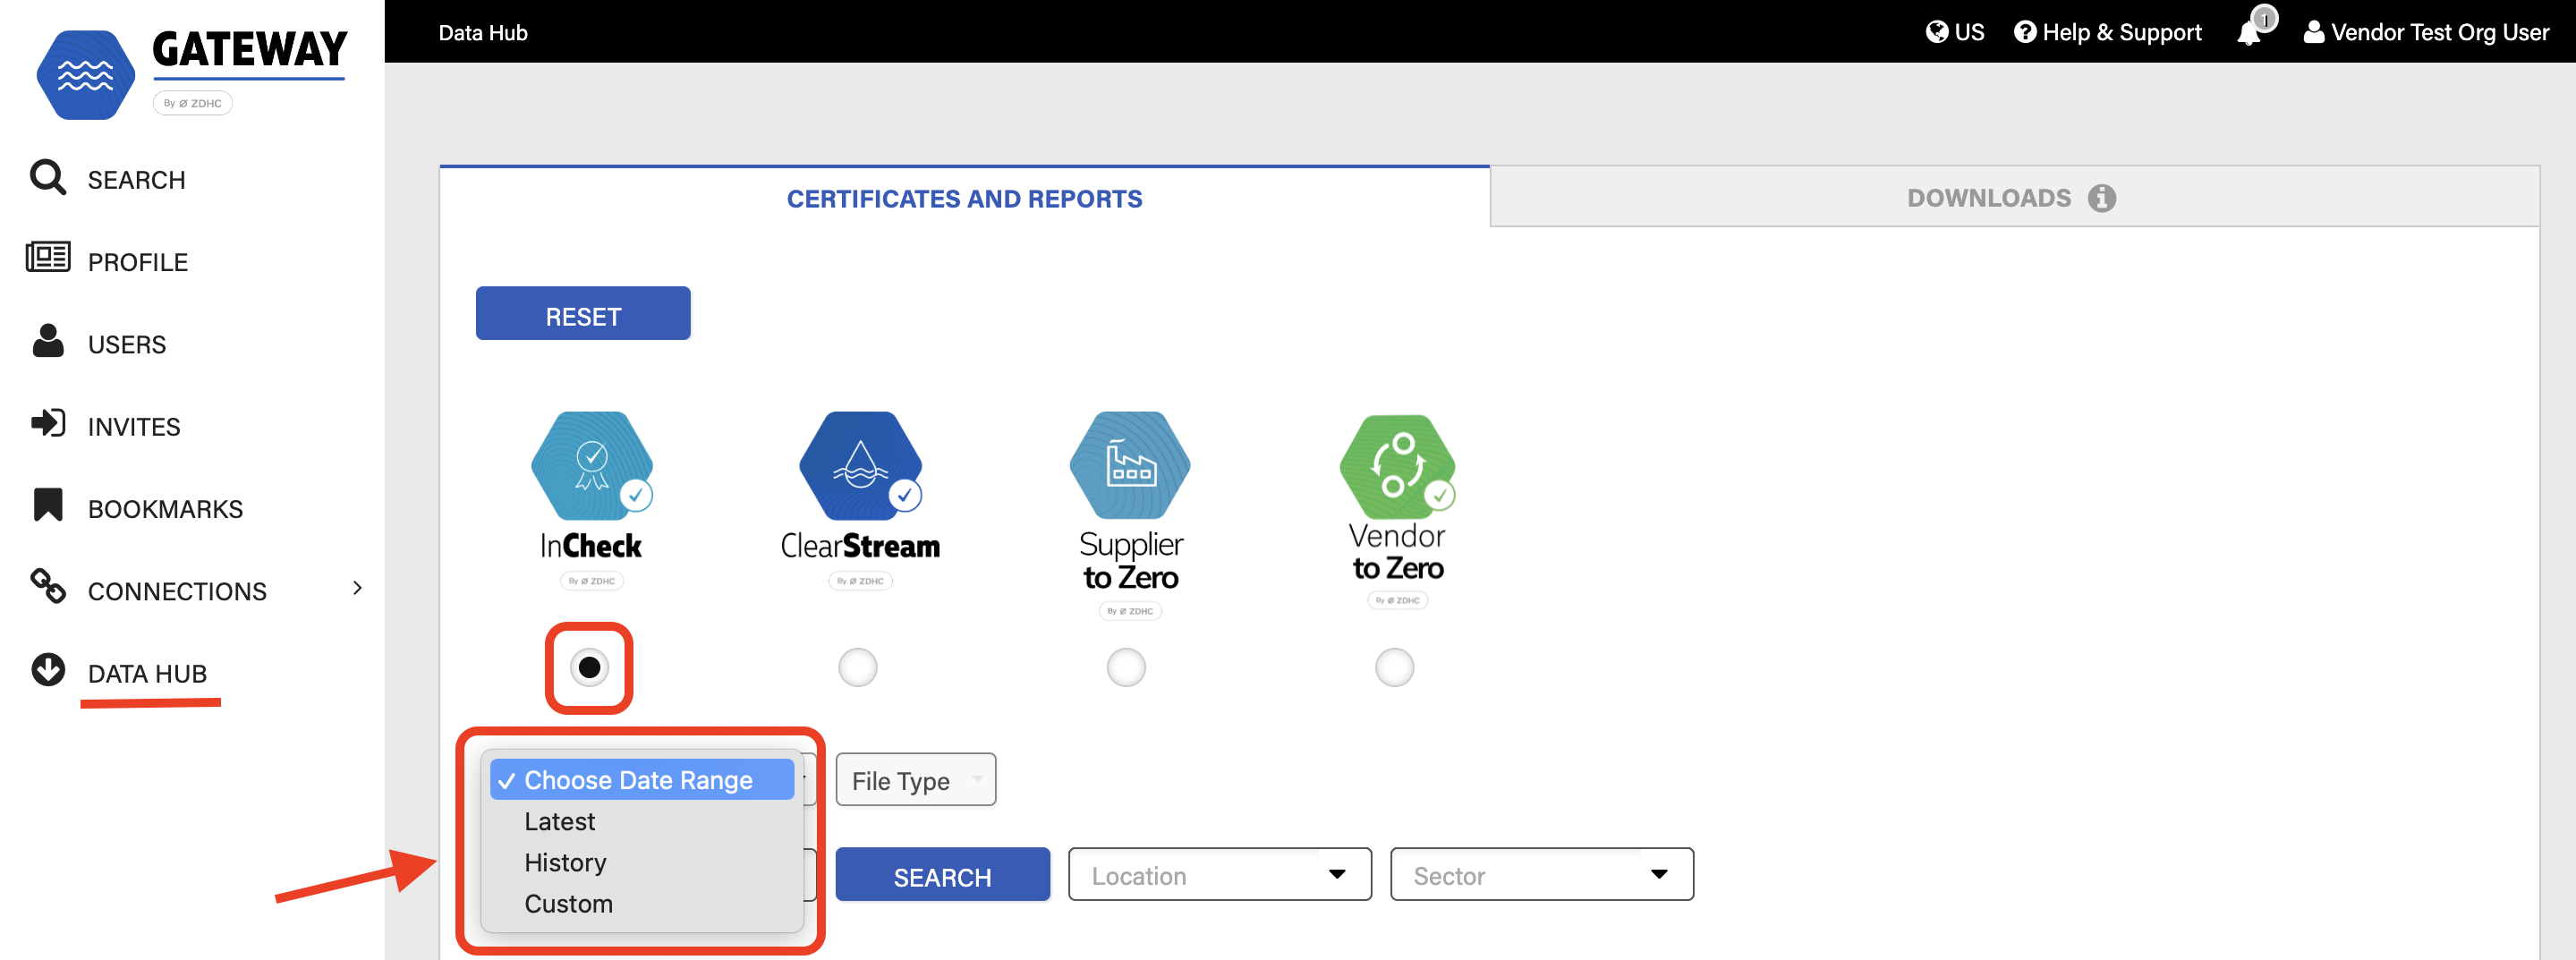Viewport: 2576px width, 960px height.
Task: Click the US region selector text
Action: point(1969,32)
